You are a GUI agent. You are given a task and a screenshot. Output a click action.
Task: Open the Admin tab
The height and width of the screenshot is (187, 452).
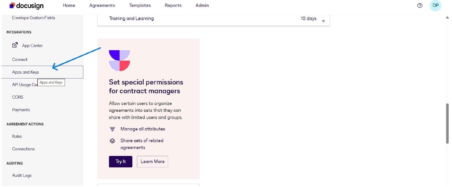pos(202,5)
